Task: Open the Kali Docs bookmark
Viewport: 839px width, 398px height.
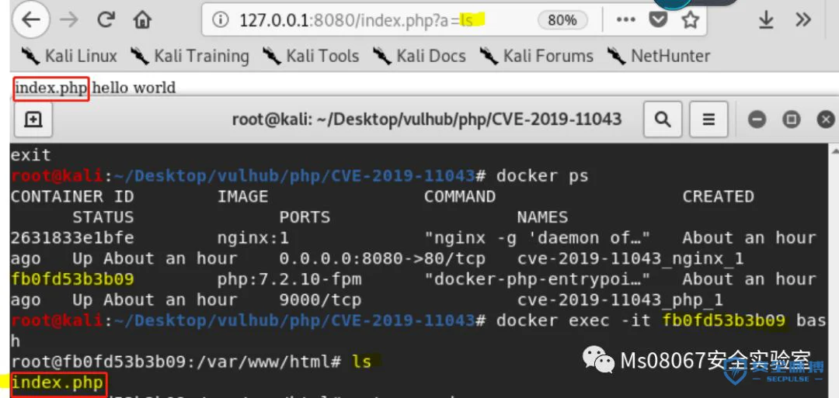Action: pyautogui.click(x=419, y=56)
